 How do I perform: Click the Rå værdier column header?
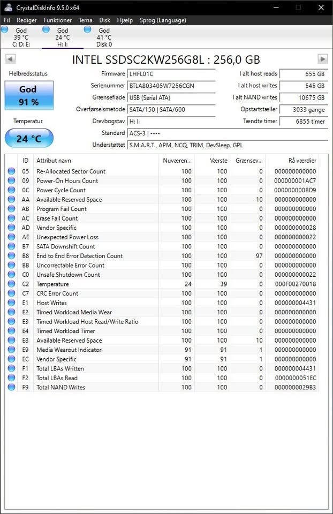(292, 161)
